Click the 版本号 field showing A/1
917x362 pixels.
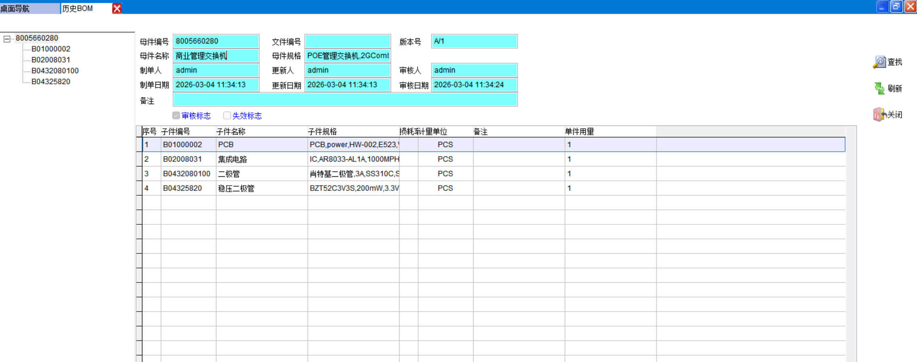(x=474, y=41)
